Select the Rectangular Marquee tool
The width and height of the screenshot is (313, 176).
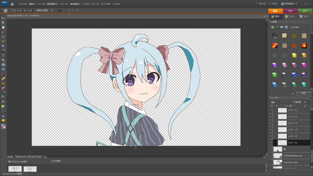click(3, 37)
